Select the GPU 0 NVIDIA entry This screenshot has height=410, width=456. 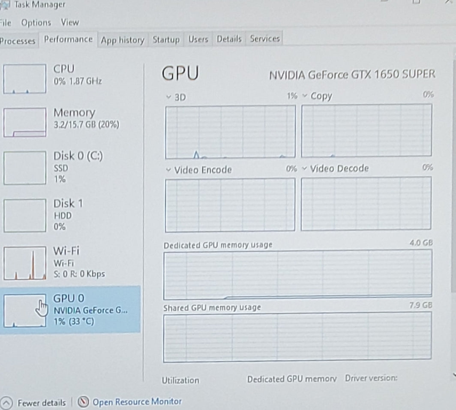point(70,310)
